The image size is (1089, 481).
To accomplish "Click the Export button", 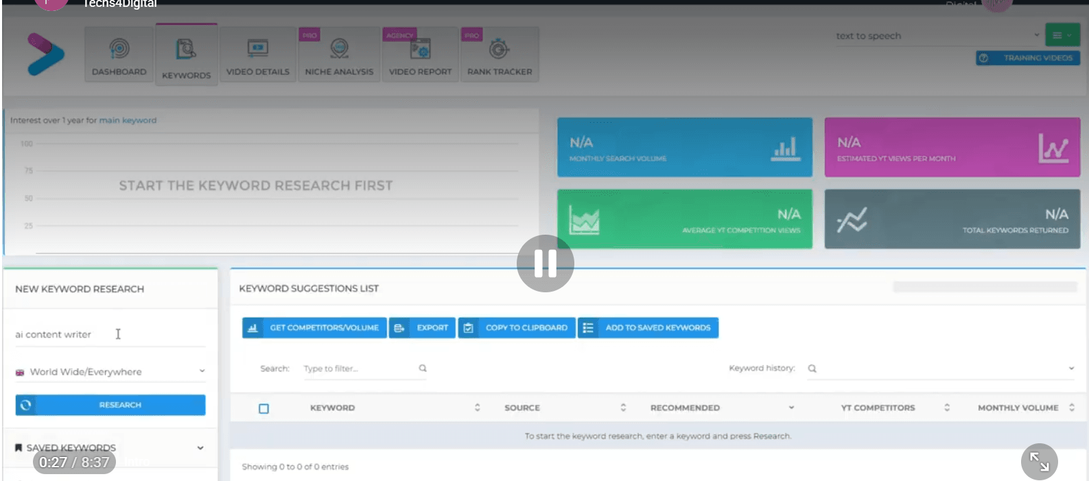I will coord(423,328).
